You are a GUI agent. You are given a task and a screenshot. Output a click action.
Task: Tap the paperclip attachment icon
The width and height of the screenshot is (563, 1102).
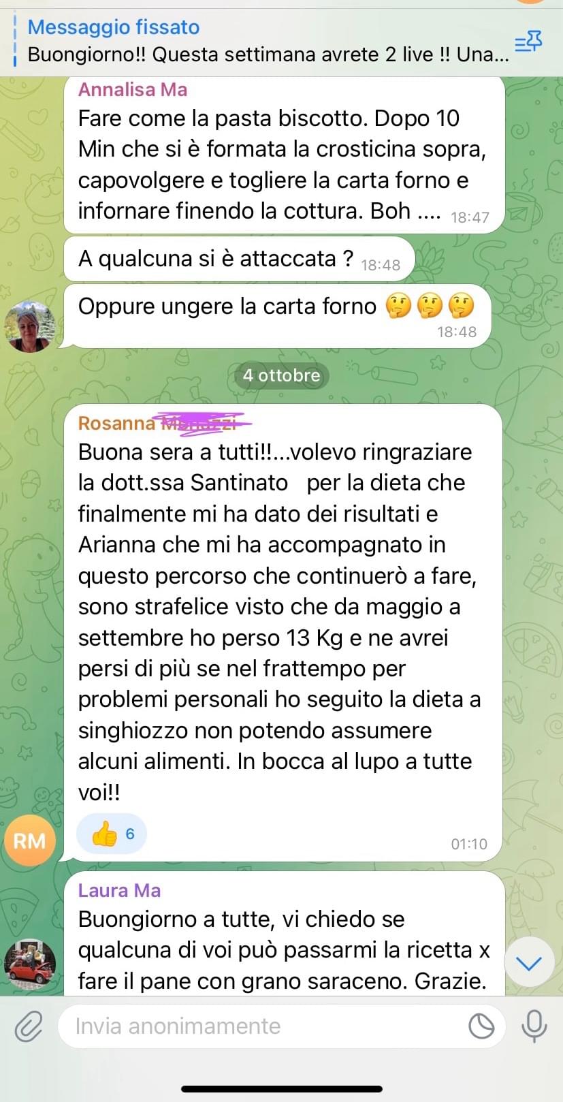29,1026
